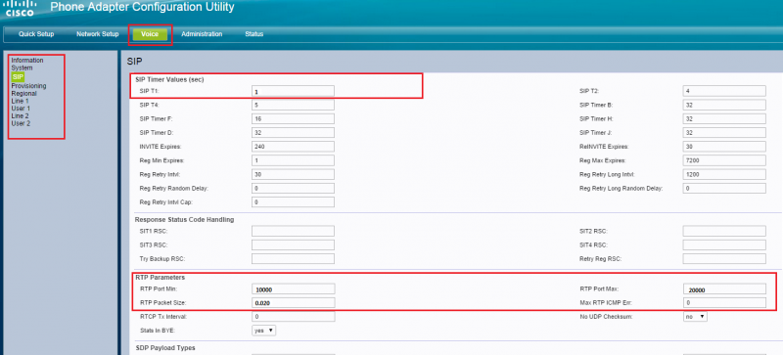This screenshot has width=783, height=355.
Task: Click the SIP Timer J field
Action: pyautogui.click(x=724, y=133)
